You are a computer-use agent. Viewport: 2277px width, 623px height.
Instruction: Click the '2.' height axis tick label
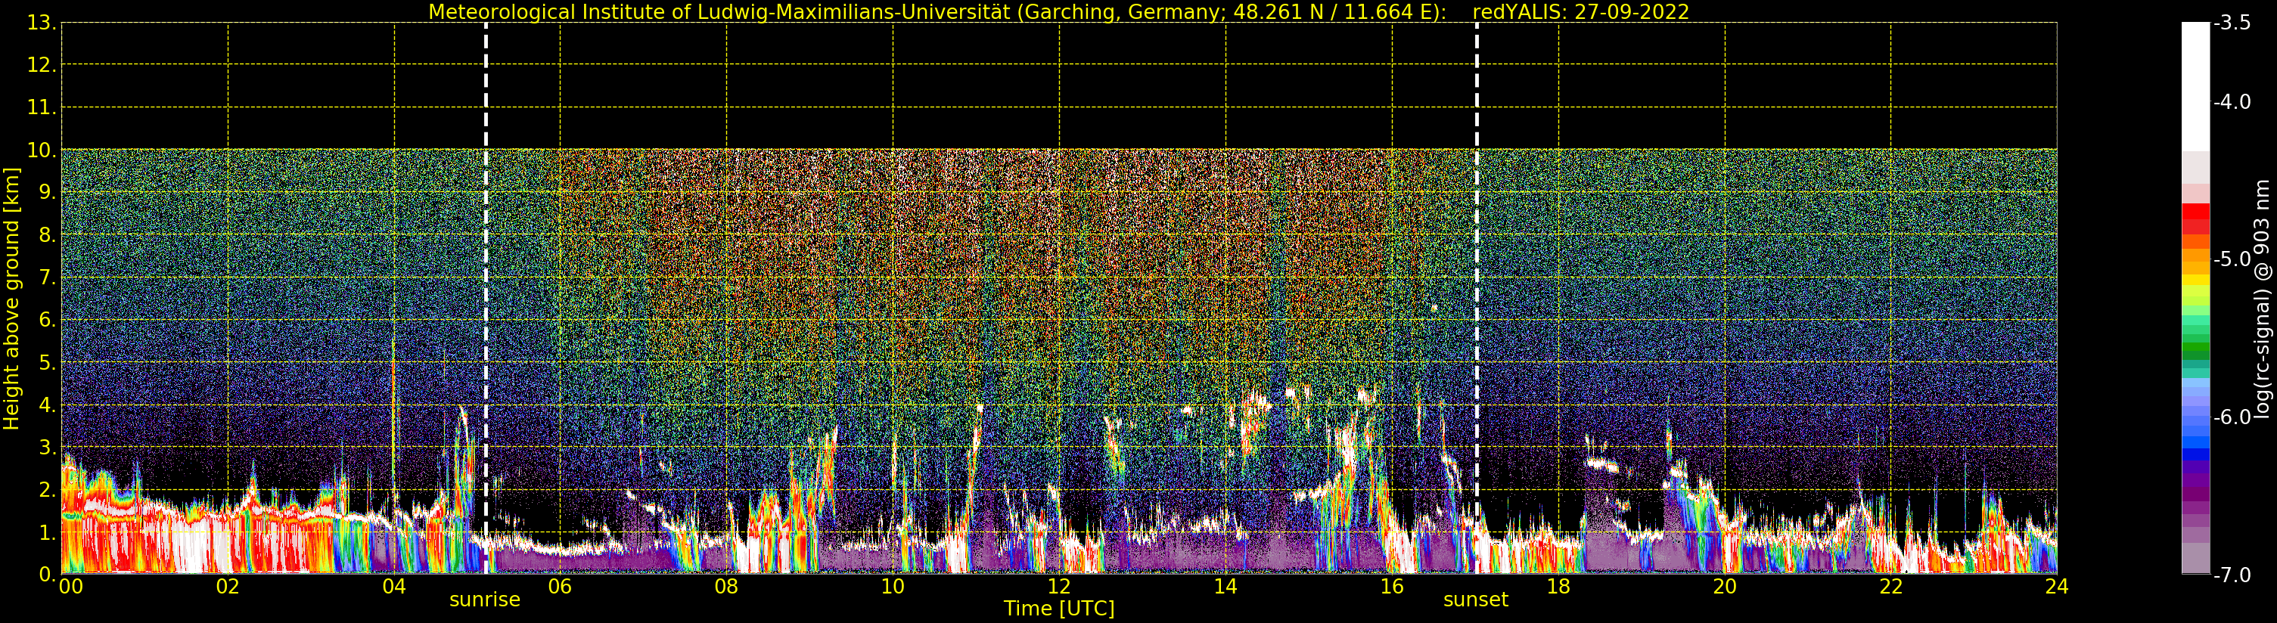(48, 490)
